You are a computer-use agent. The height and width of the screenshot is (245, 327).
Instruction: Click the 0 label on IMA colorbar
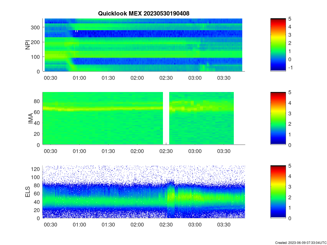click(289, 145)
